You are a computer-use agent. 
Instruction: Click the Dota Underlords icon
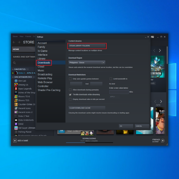(16, 120)
